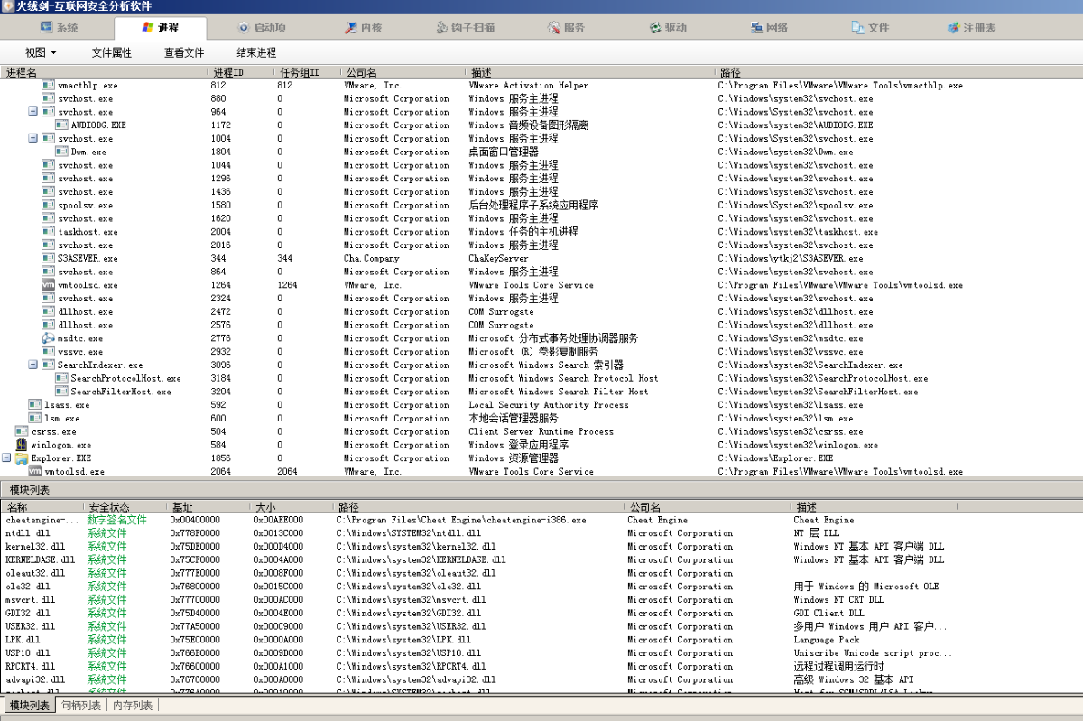
Task: Collapse svchost.exe node with PID 1004
Action: [x=33, y=139]
